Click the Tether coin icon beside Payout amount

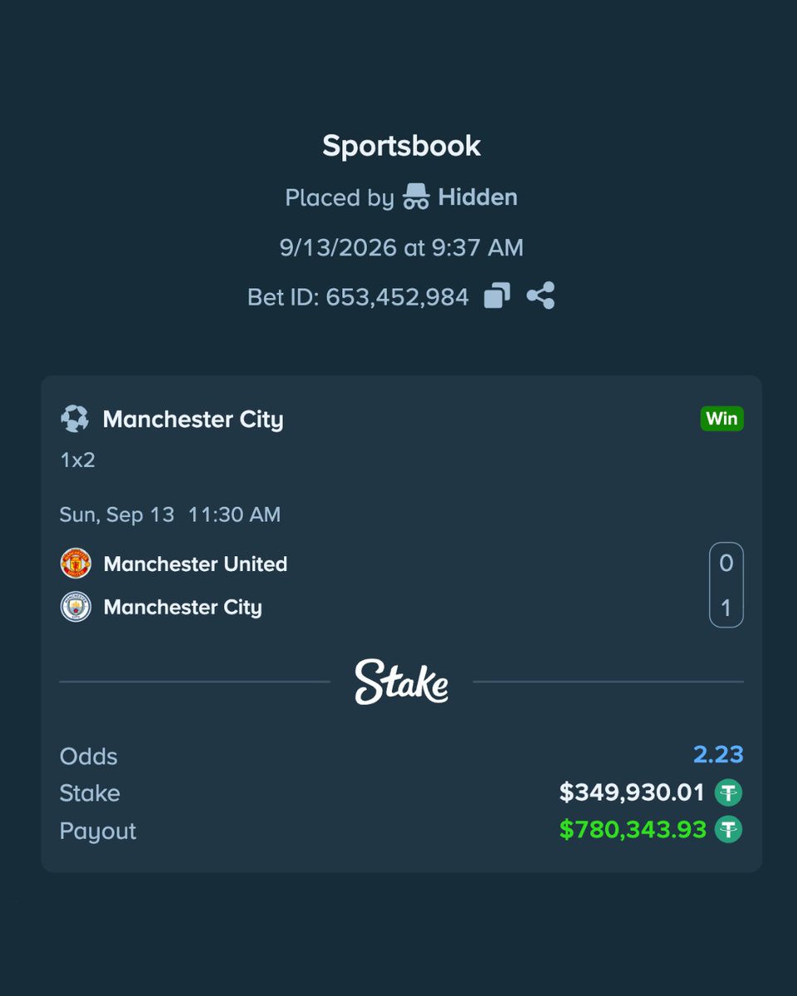click(728, 829)
